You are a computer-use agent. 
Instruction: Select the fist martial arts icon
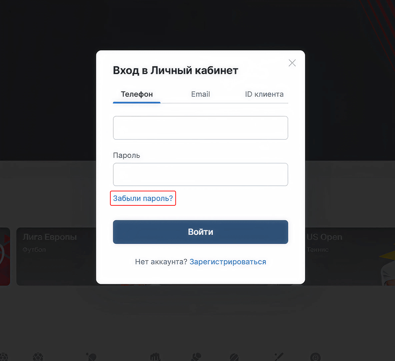pos(155,357)
